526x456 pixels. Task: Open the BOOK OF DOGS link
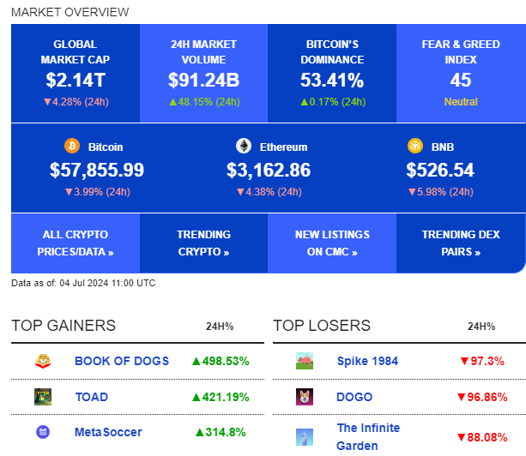[122, 361]
